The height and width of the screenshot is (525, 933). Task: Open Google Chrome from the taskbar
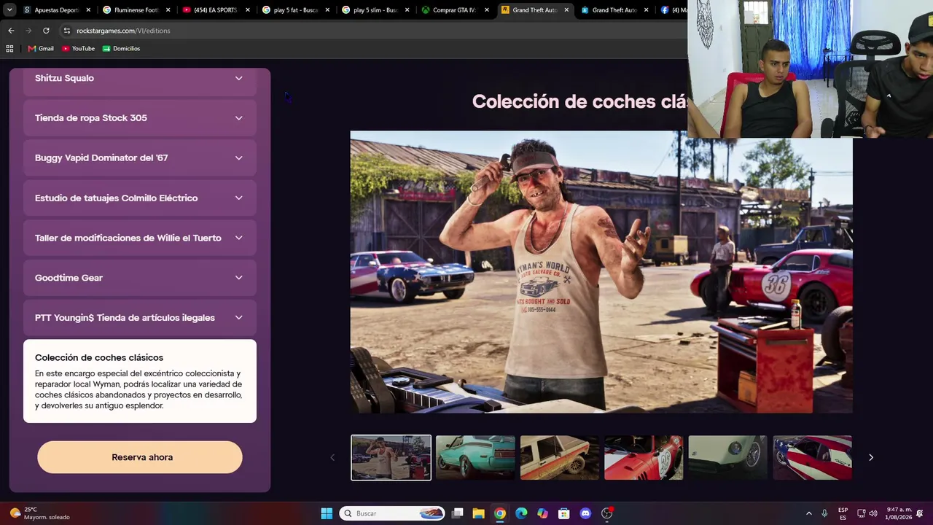click(500, 513)
